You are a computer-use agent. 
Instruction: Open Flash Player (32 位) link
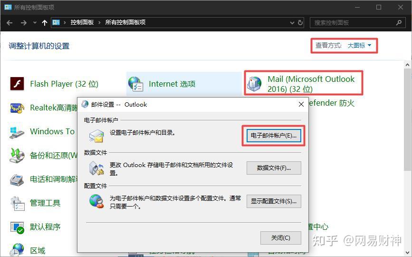64,84
